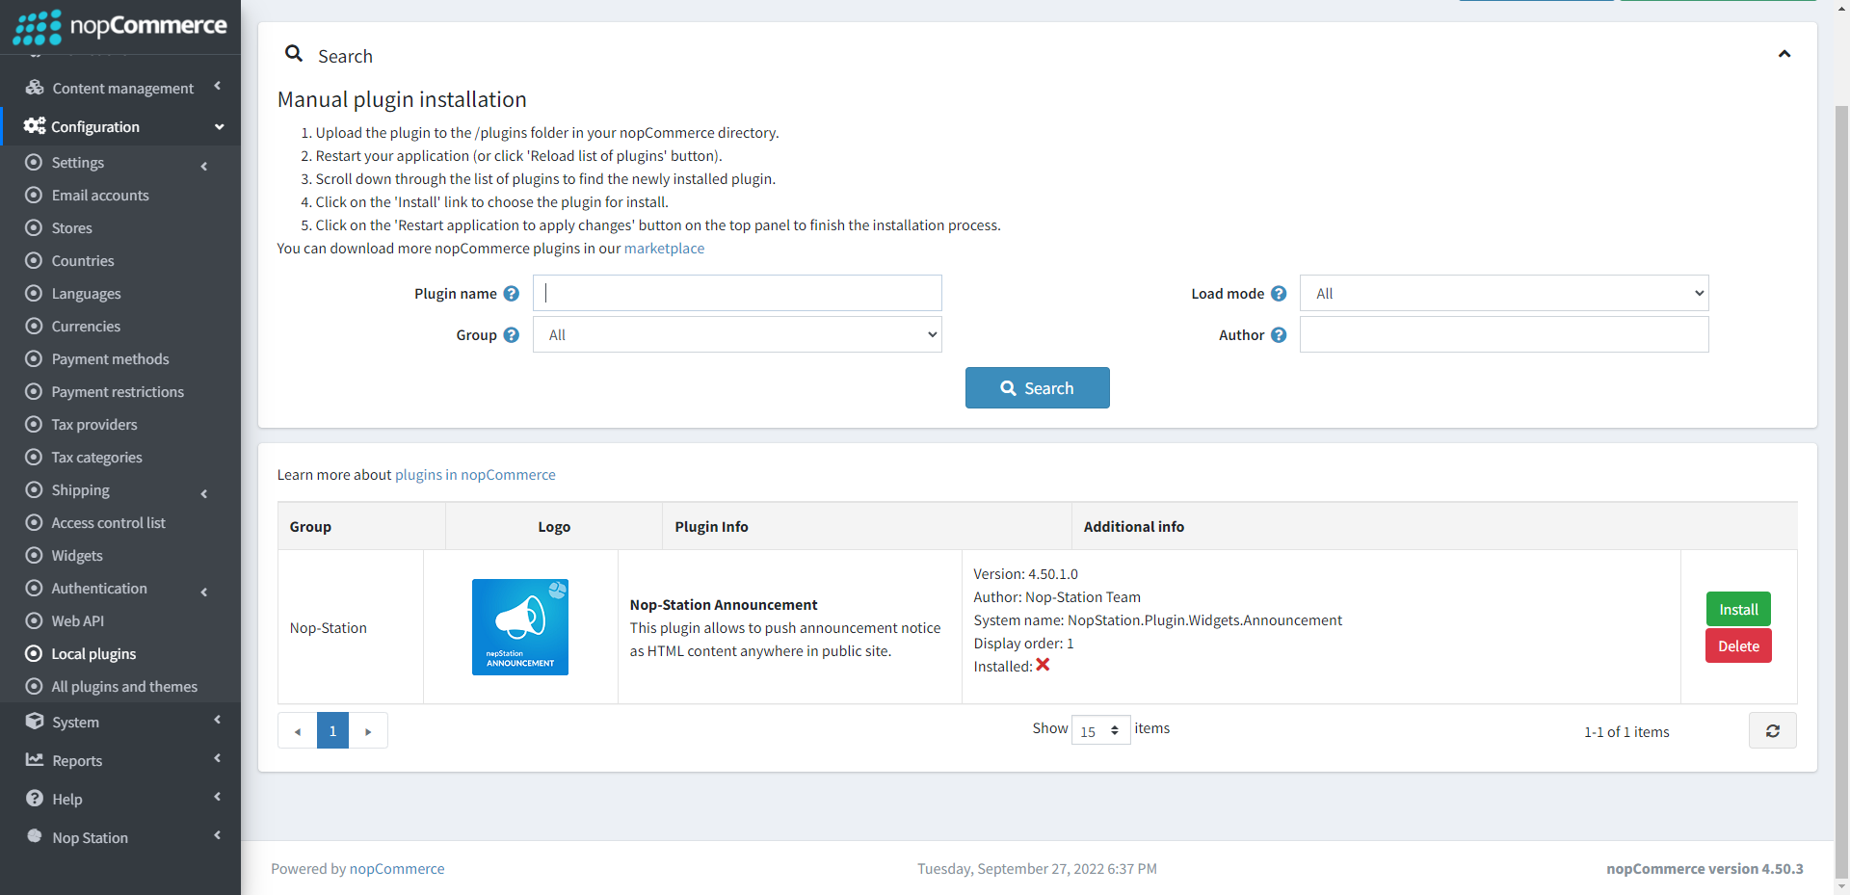Expand the Shipping submenu arrow
Image resolution: width=1850 pixels, height=895 pixels.
[x=204, y=494]
